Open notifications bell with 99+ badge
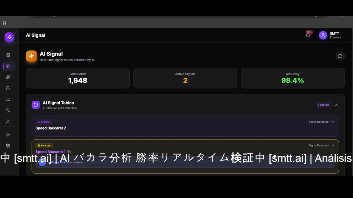The image size is (353, 198). [308, 35]
